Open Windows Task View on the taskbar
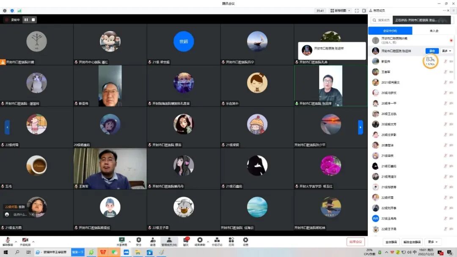 (28, 252)
